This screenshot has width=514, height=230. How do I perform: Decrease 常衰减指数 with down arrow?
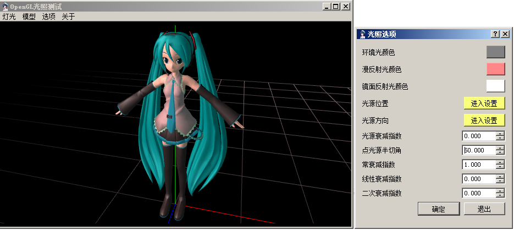click(500, 167)
